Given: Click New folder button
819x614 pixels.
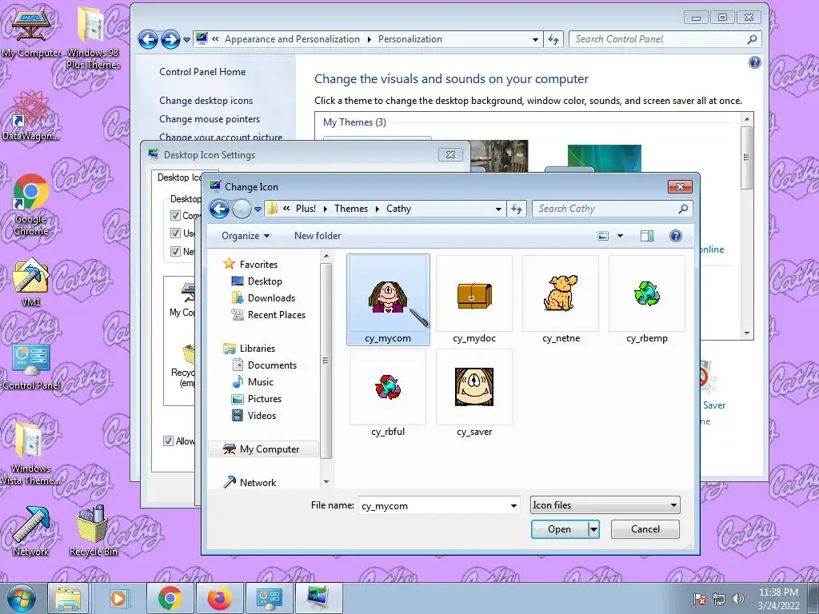Looking at the screenshot, I should [318, 236].
